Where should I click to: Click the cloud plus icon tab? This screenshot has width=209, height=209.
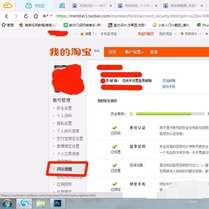(8, 6)
